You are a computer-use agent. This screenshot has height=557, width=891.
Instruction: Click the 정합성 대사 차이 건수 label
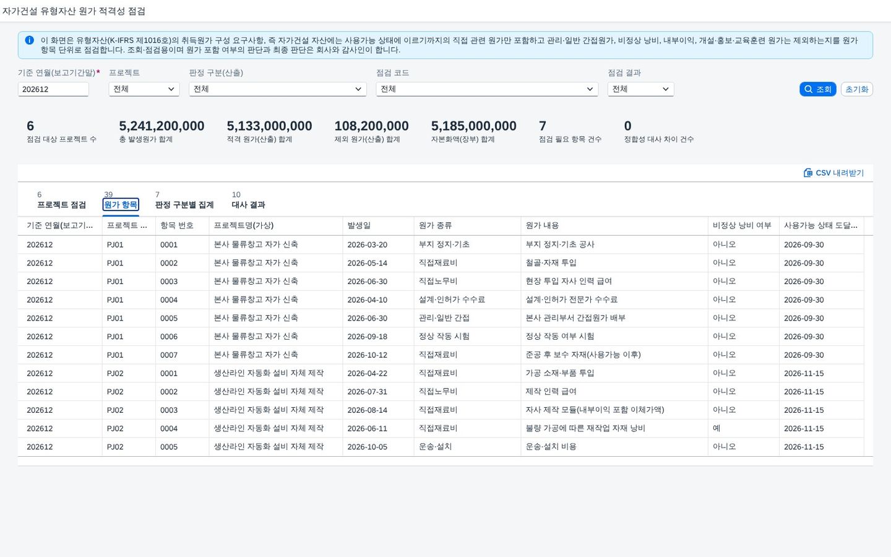659,140
